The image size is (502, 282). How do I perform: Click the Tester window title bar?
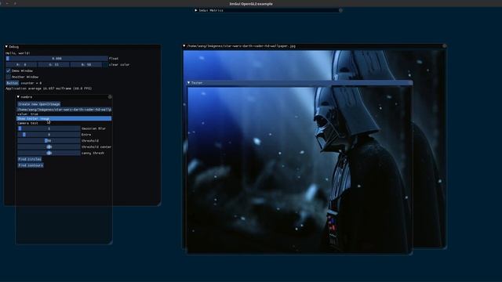[300, 83]
